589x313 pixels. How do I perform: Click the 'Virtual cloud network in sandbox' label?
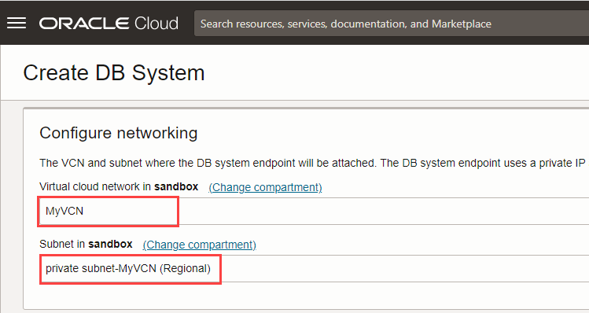tap(119, 186)
